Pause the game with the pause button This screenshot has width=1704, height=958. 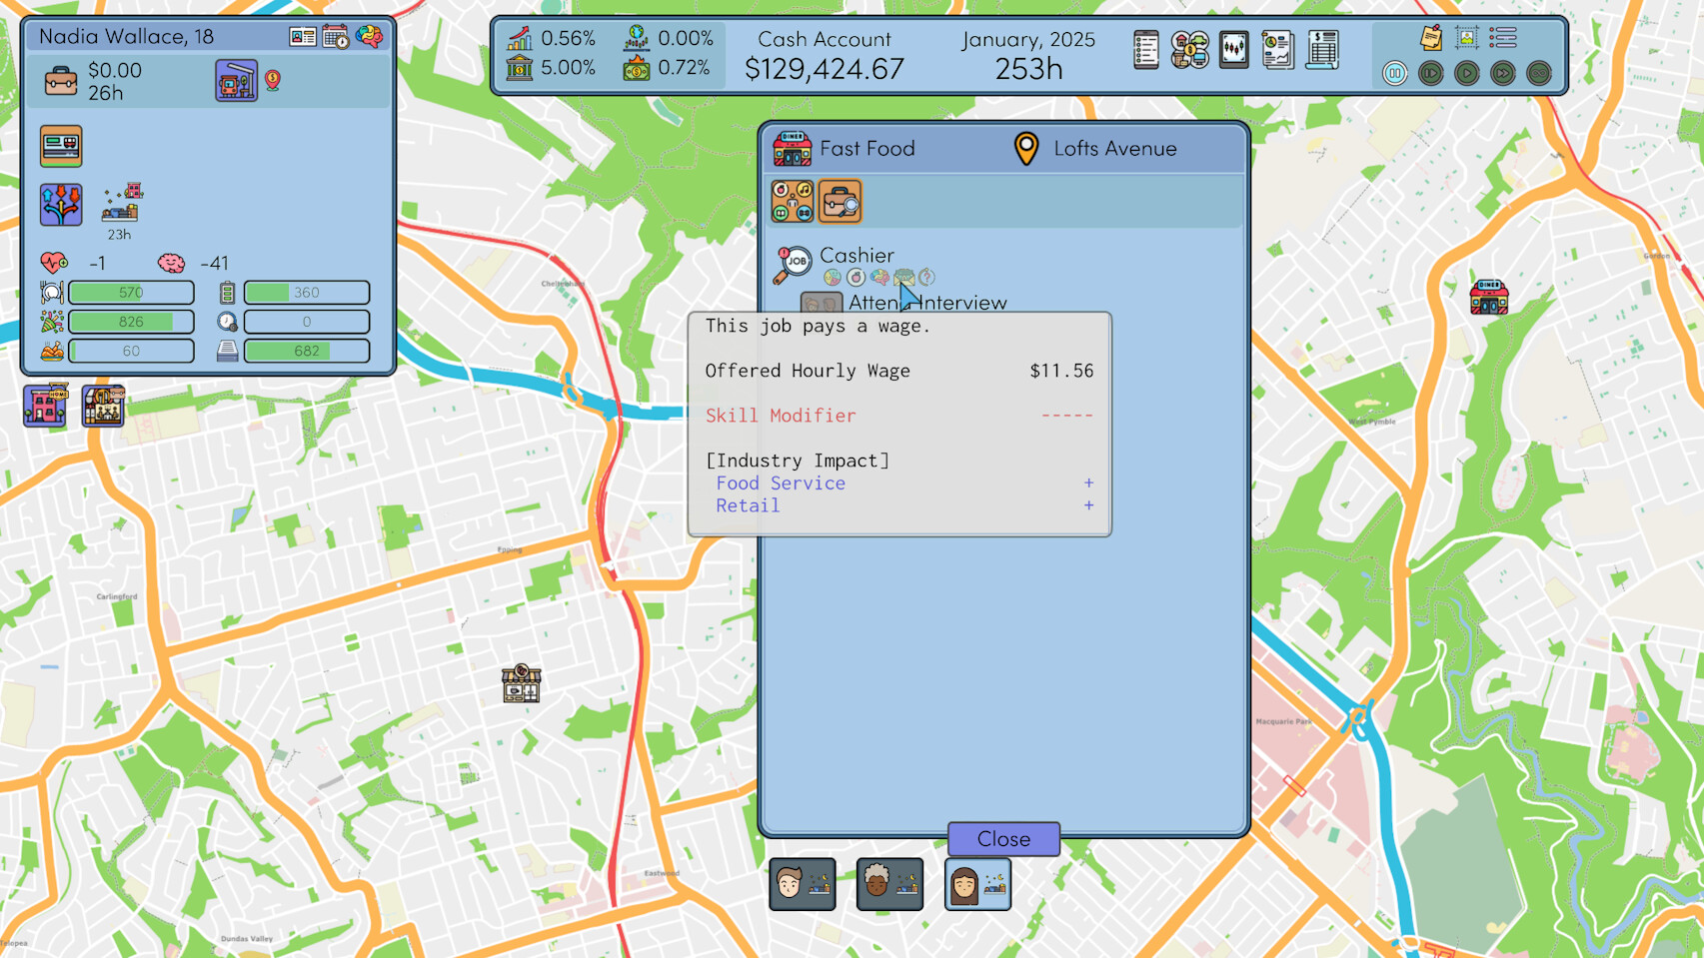tap(1394, 73)
